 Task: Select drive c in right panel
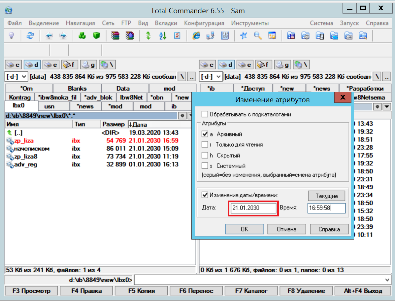click(207, 65)
